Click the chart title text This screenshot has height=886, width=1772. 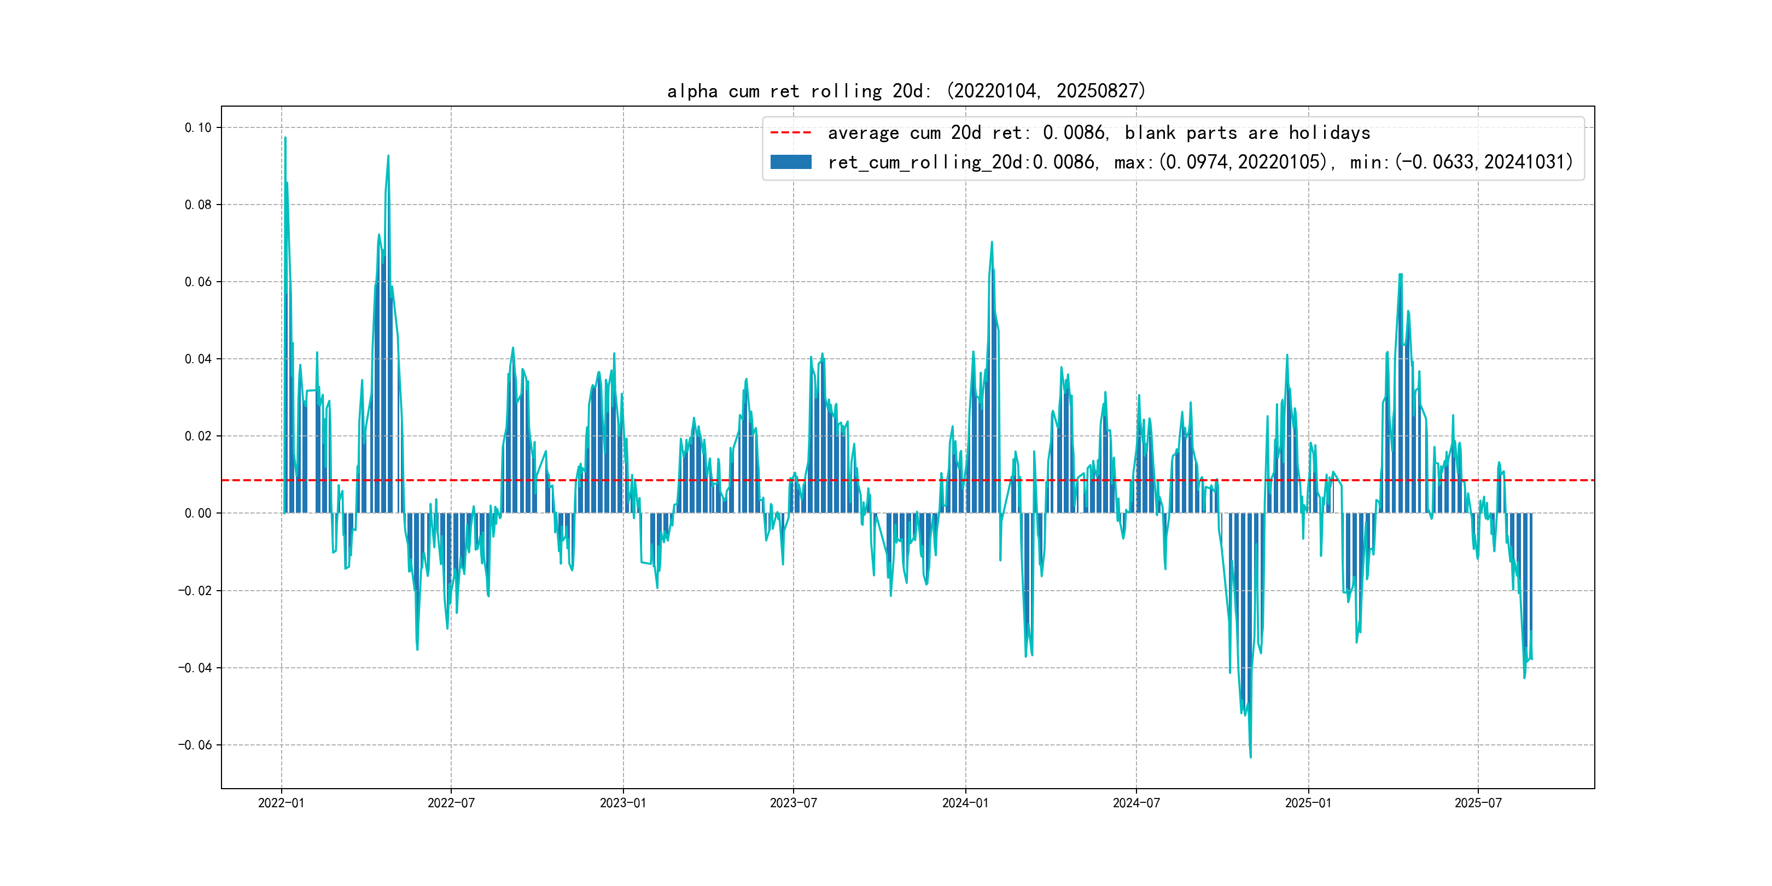pos(906,91)
